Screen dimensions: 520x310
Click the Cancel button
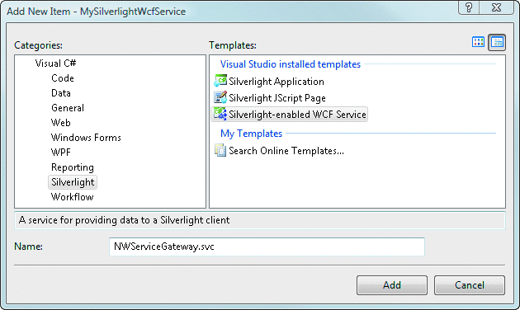470,285
